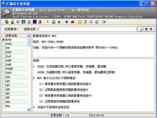Select the ADC instruction row
Viewport: 157px width, 118px height.
coord(16,93)
